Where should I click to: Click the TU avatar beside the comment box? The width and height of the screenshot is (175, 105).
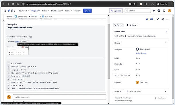click(9, 97)
